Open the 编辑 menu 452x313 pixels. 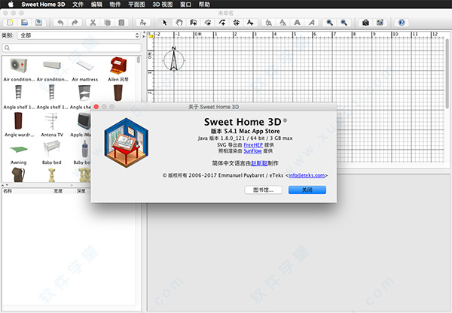[96, 5]
